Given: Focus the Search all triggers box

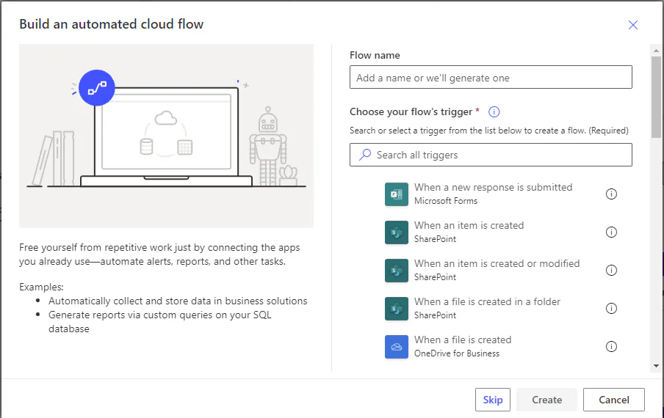Looking at the screenshot, I should tap(499, 155).
